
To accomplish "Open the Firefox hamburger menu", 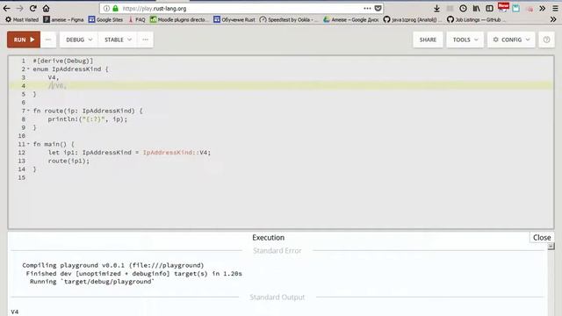I will (555, 8).
